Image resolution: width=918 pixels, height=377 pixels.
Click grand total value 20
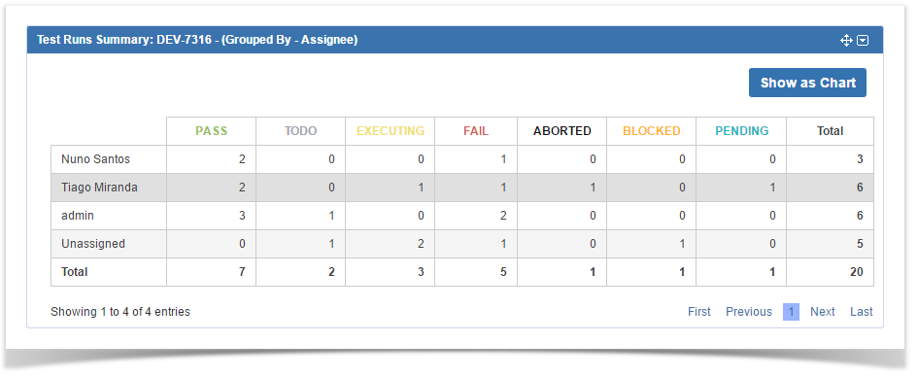[857, 272]
